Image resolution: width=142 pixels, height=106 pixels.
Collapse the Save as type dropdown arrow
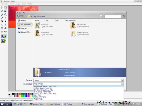coord(122,84)
